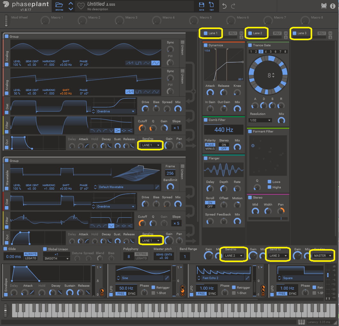Load the previous preset with the up arrow
The width and height of the screenshot is (339, 326).
pos(71,4)
